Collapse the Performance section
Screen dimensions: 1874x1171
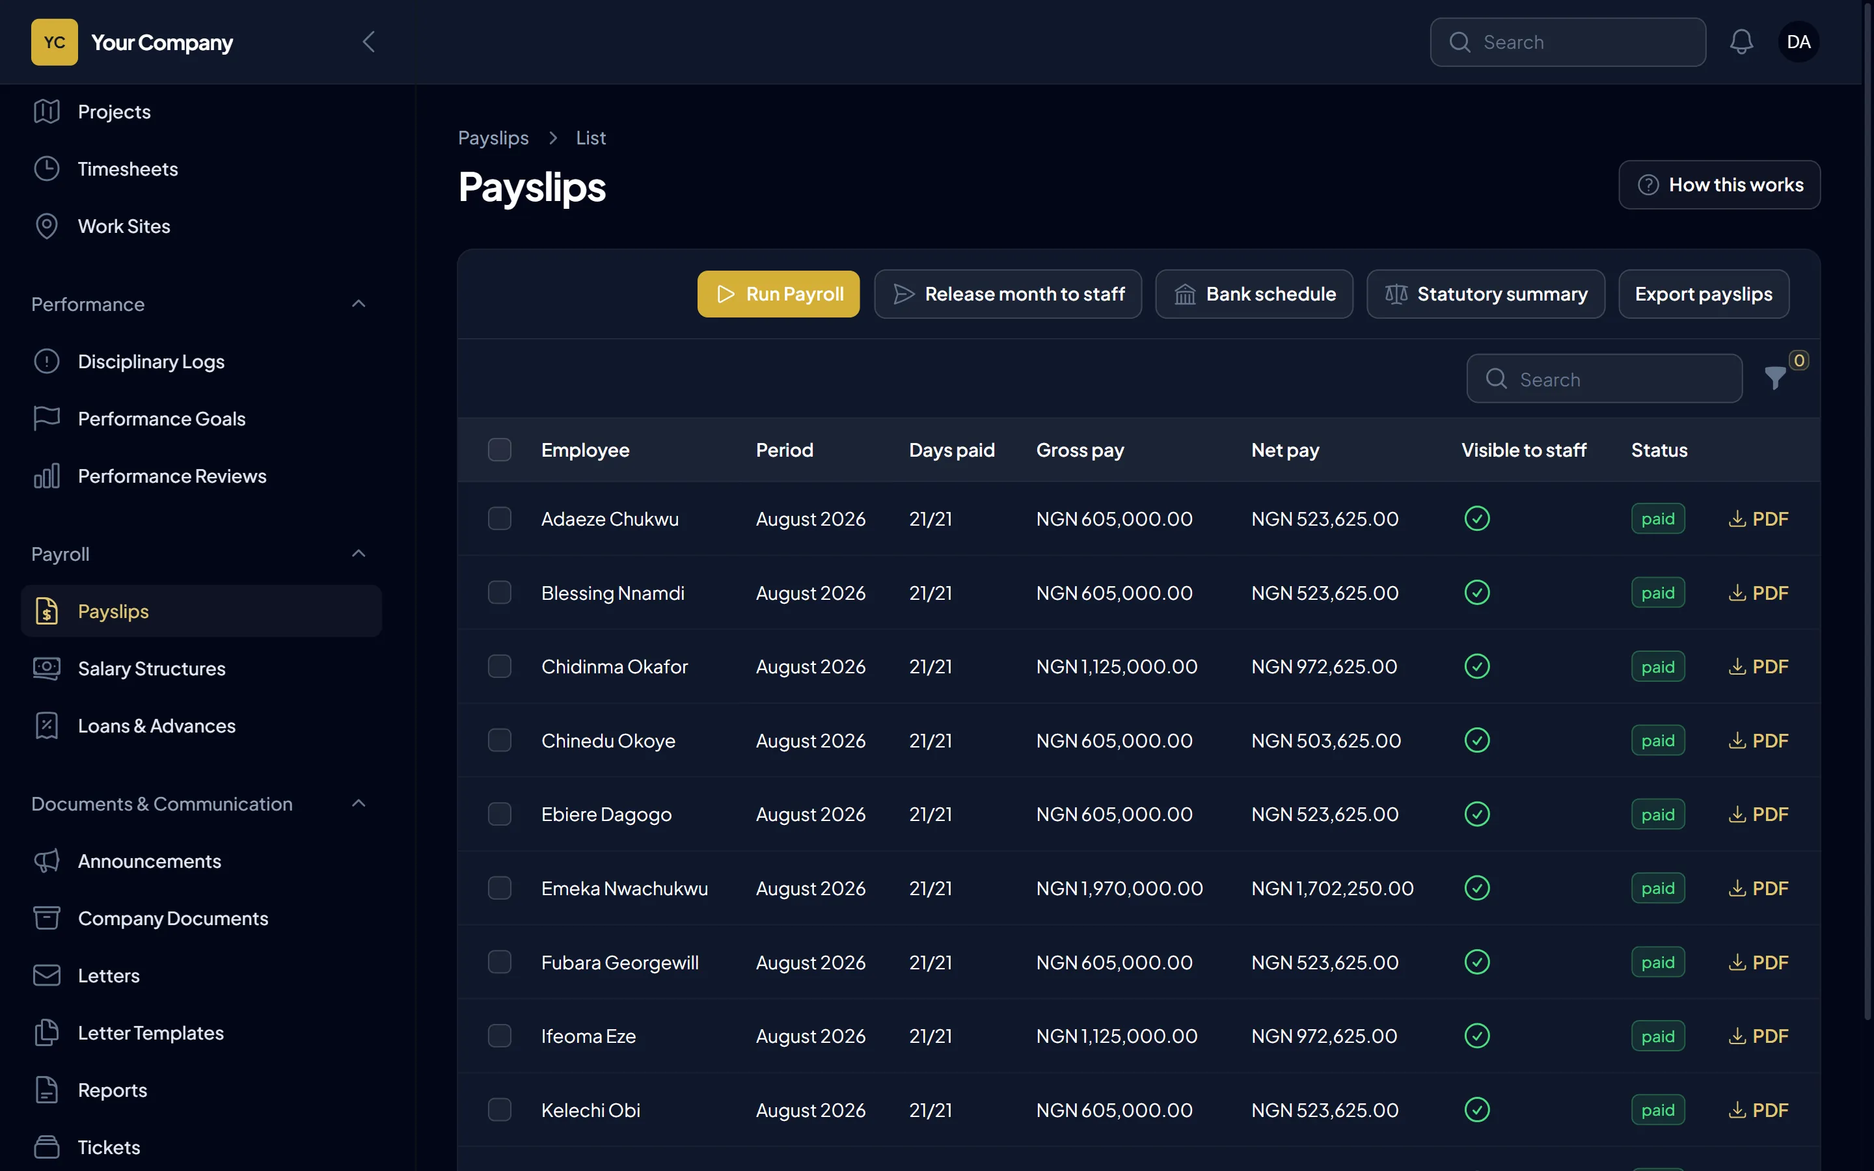coord(358,304)
